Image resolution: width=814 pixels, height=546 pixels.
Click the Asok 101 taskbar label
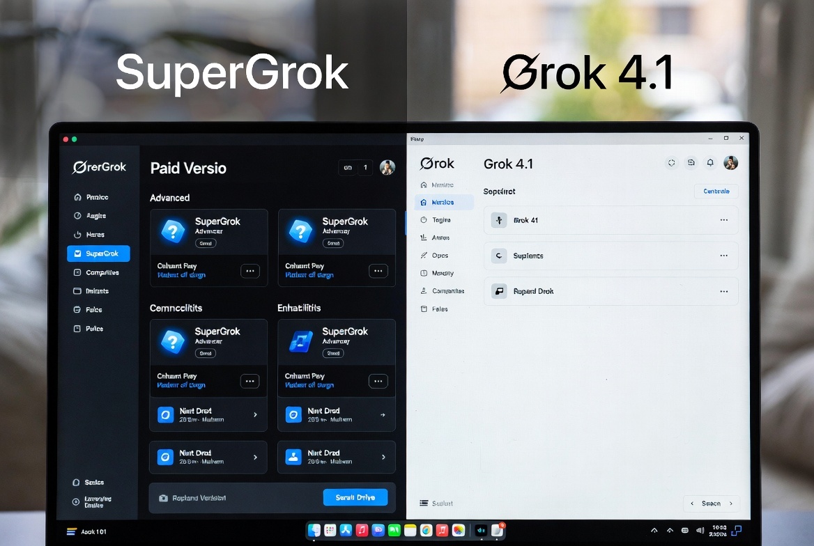(93, 531)
